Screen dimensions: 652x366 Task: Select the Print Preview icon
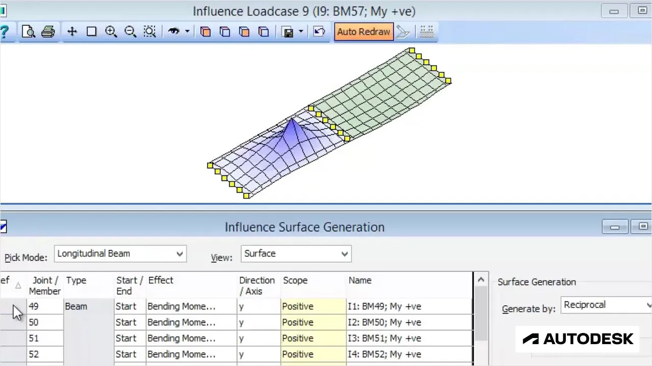point(29,32)
